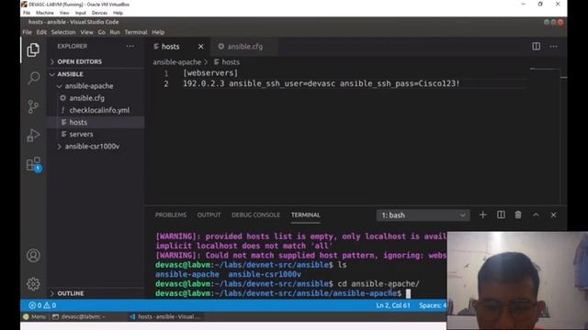The height and width of the screenshot is (330, 588).
Task: Open VirtualBox Machine menu
Action: click(x=45, y=13)
